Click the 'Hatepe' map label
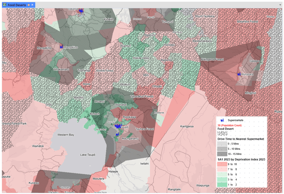Viewport: 284px width, 194px height. point(113,172)
